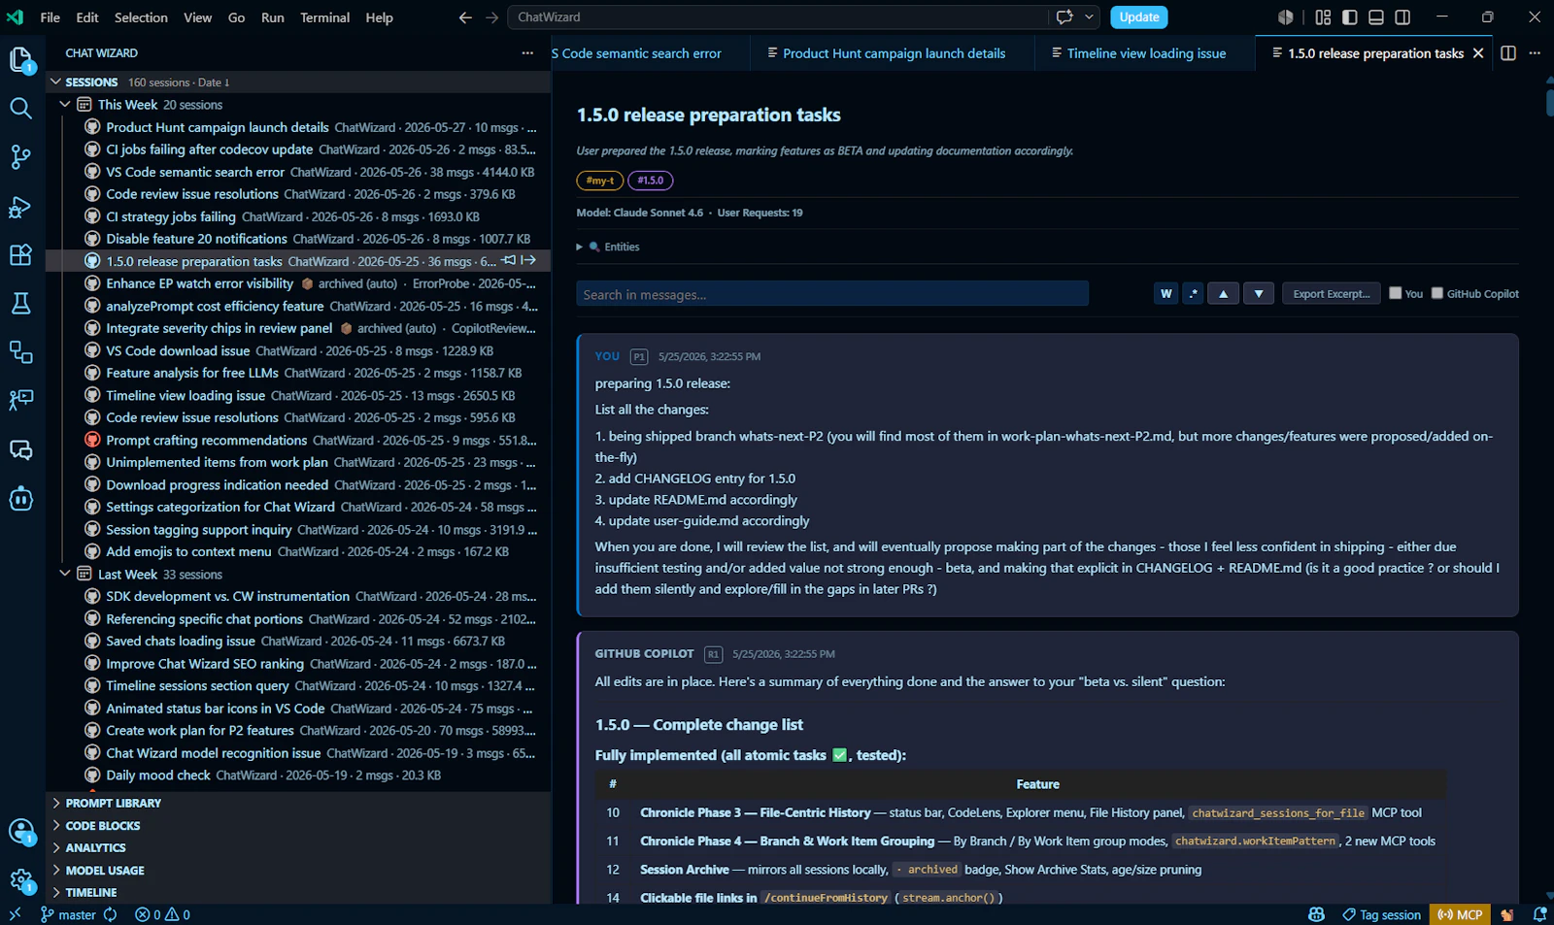Open Run and Debug view

click(21, 207)
